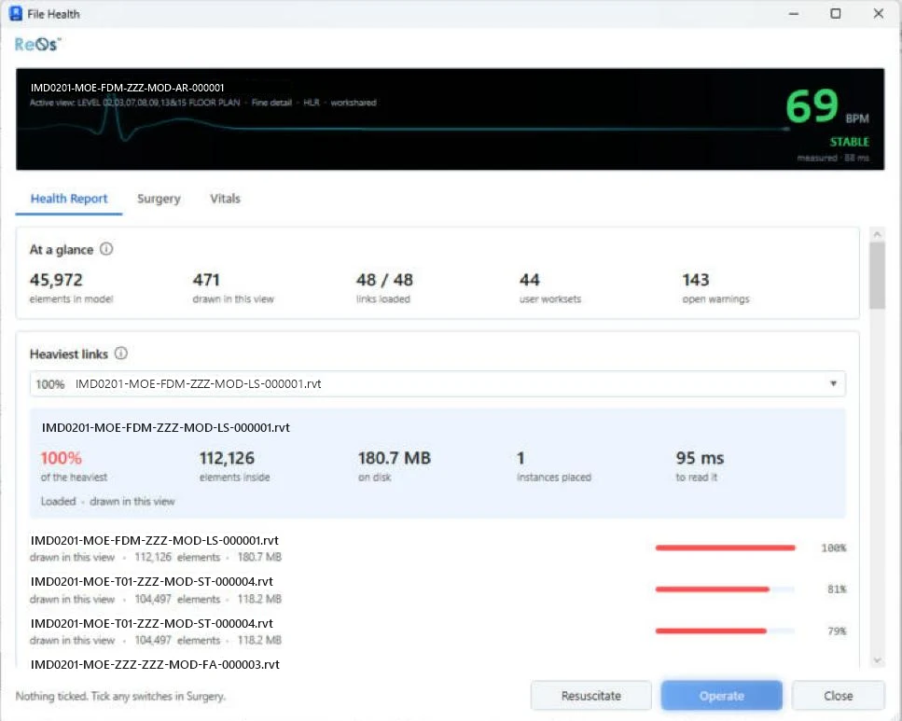The width and height of the screenshot is (902, 721).
Task: Select the LS-000001.rvt row with the 100% bar
Action: pyautogui.click(x=437, y=548)
